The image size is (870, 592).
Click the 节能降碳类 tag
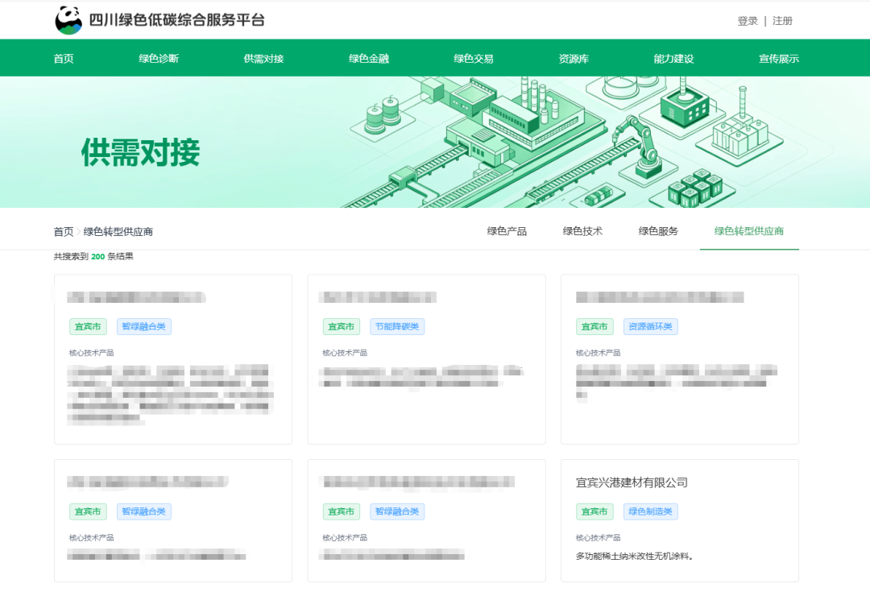pyautogui.click(x=397, y=327)
